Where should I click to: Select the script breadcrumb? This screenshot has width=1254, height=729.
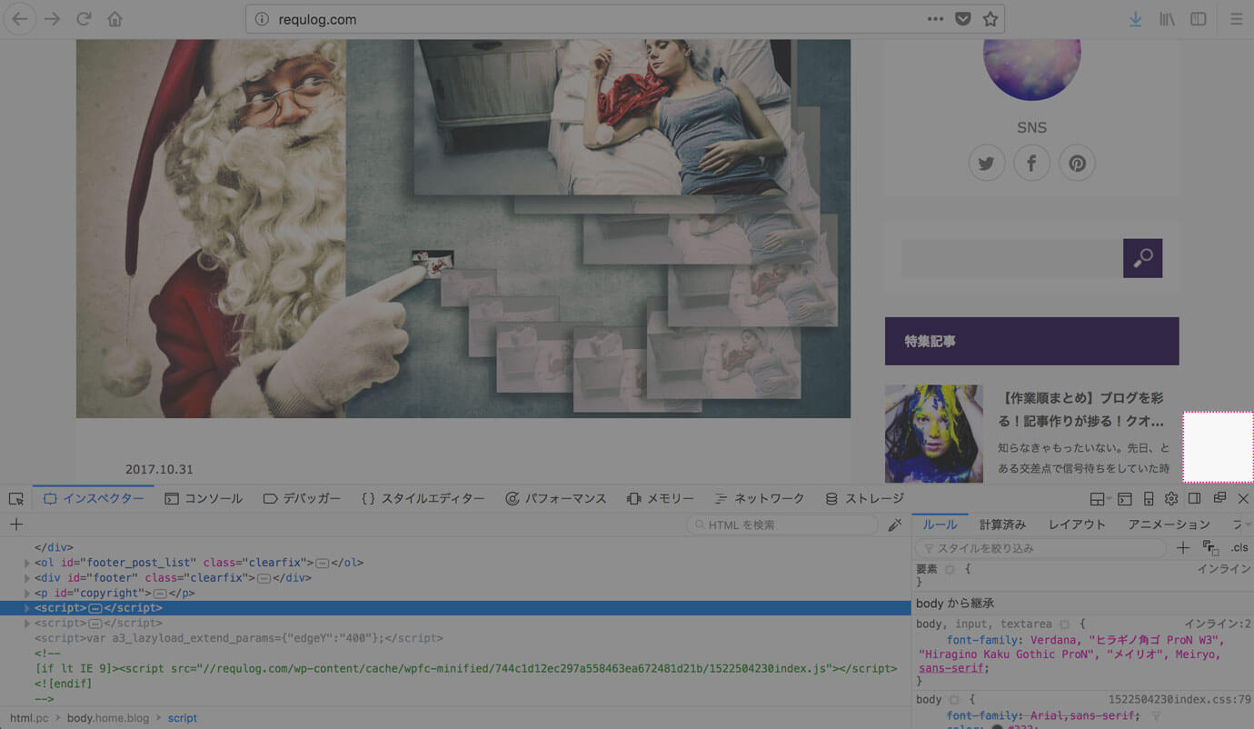coord(182,718)
